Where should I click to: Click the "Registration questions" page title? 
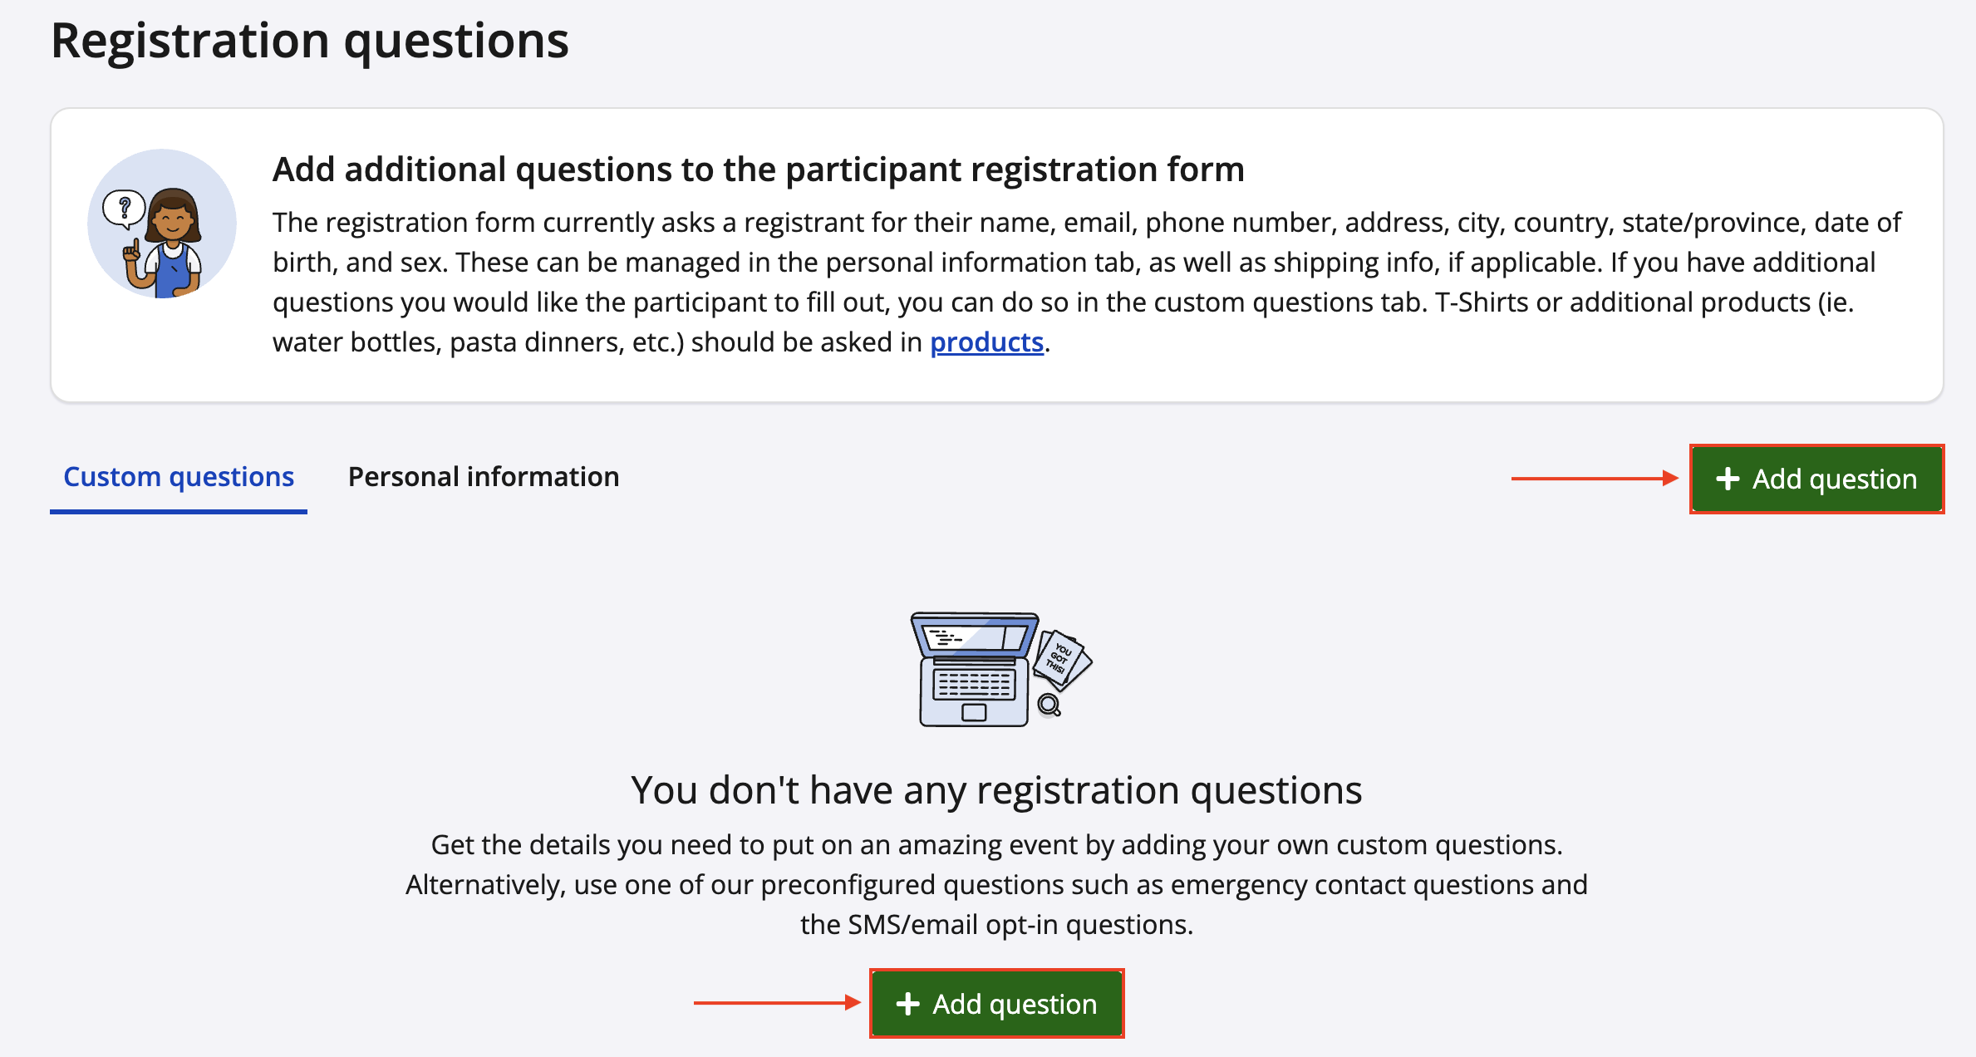click(x=309, y=40)
